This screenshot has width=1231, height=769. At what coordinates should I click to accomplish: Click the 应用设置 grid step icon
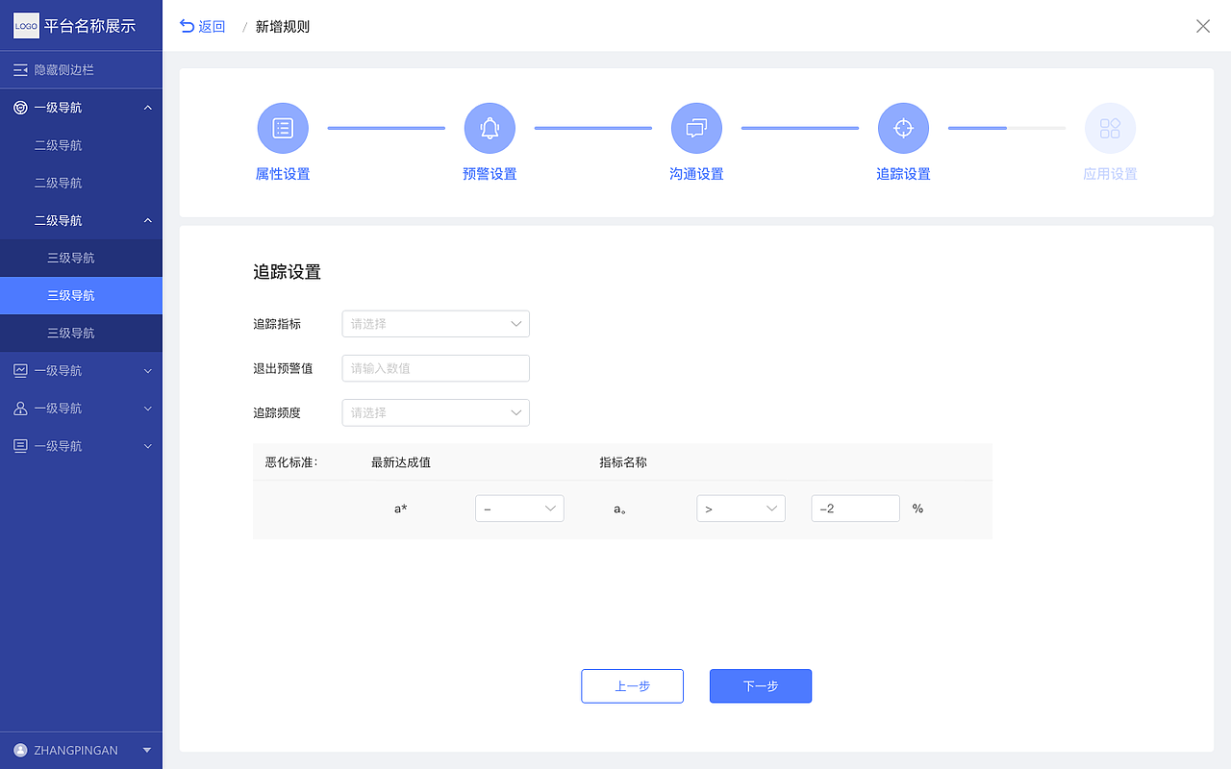[x=1110, y=127]
